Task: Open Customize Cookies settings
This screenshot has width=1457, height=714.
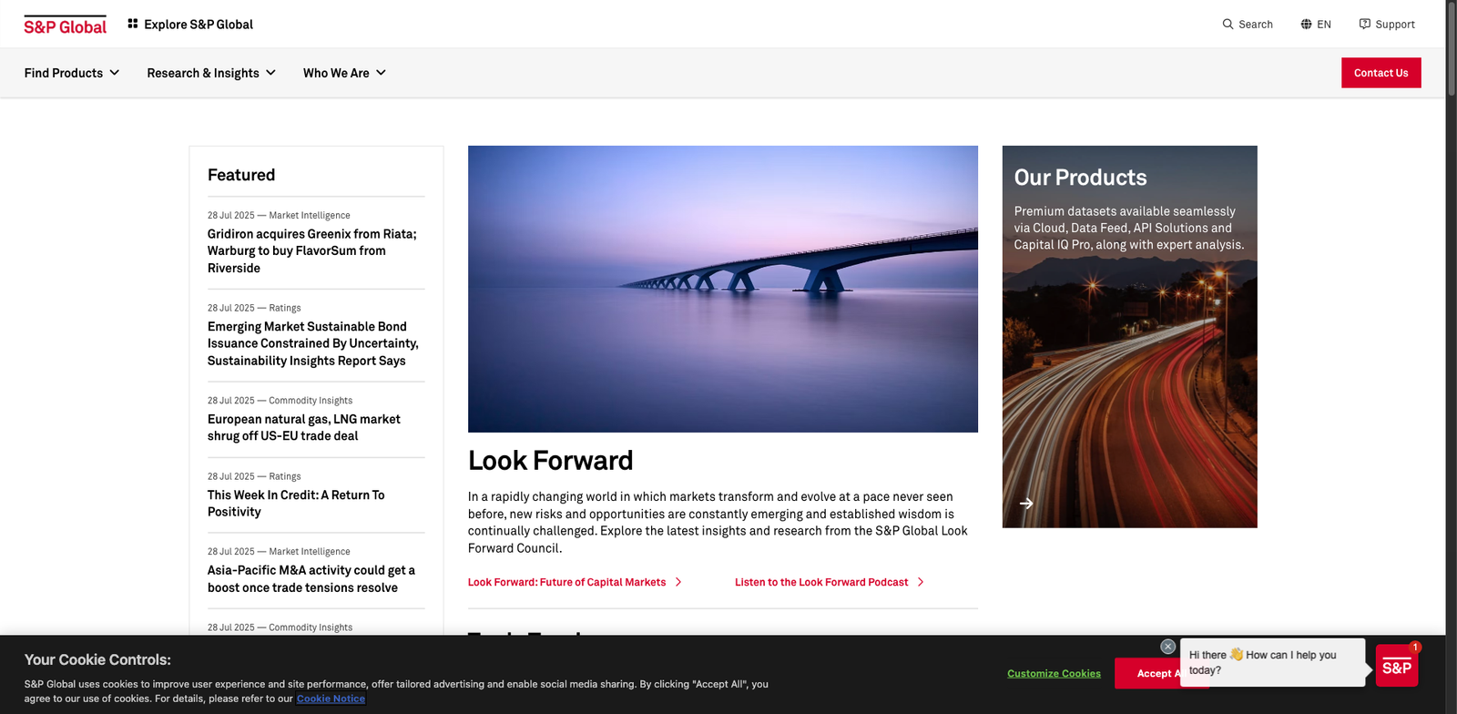Action: (x=1054, y=674)
